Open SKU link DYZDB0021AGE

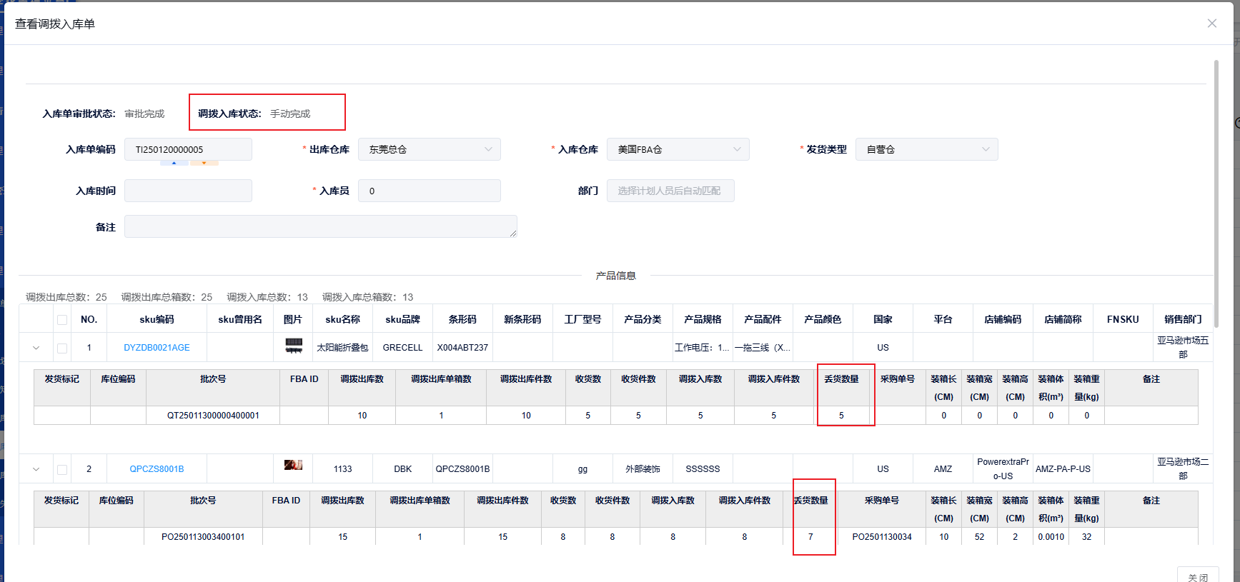157,348
